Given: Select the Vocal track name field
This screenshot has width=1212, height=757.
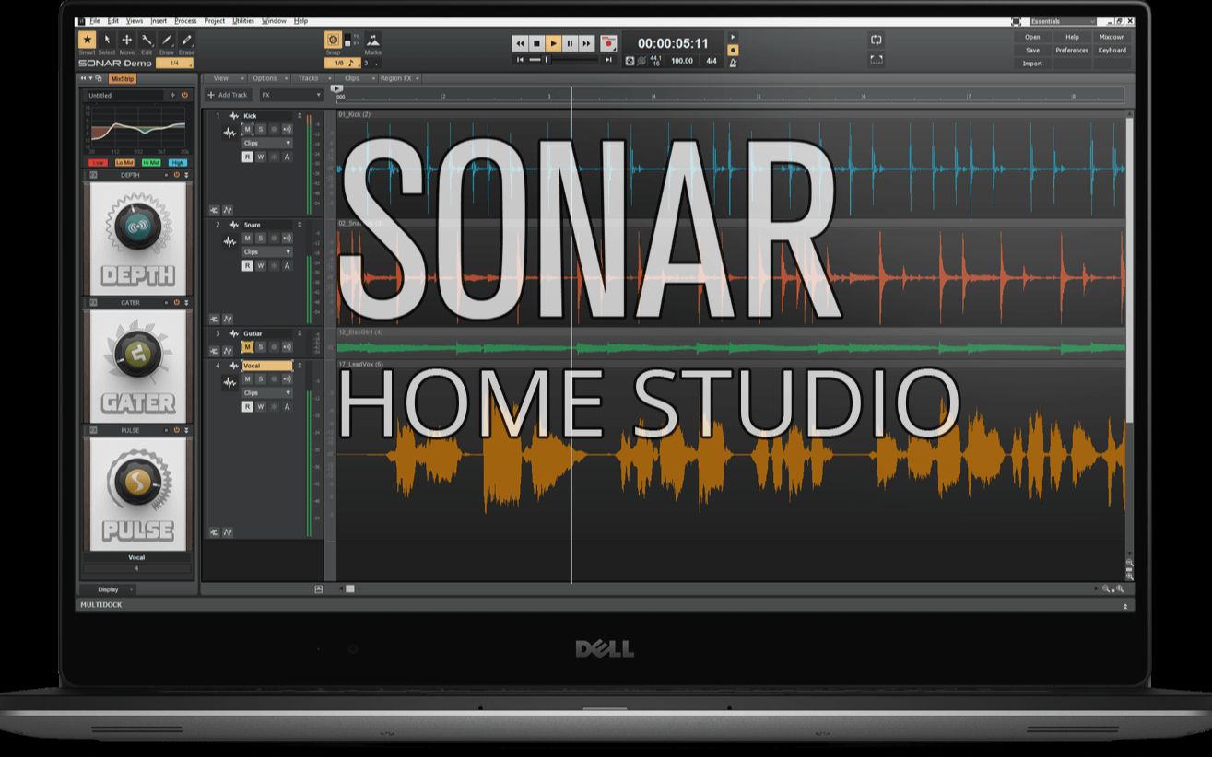Looking at the screenshot, I should 267,366.
